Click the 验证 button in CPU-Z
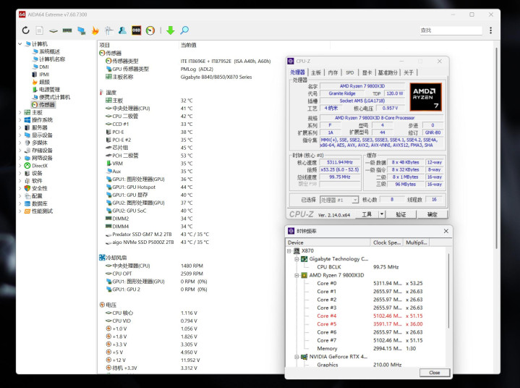This screenshot has width=520, height=388. coord(401,214)
